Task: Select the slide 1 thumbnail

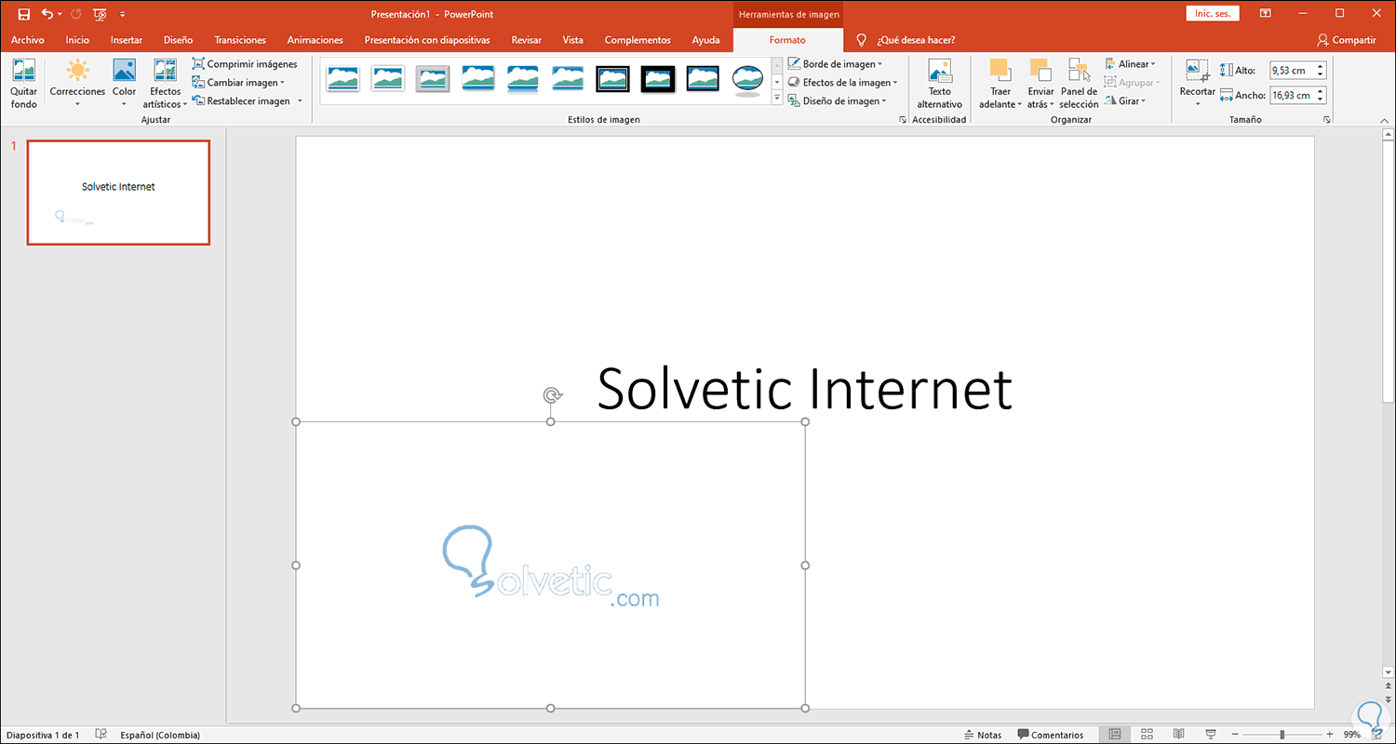Action: click(118, 193)
